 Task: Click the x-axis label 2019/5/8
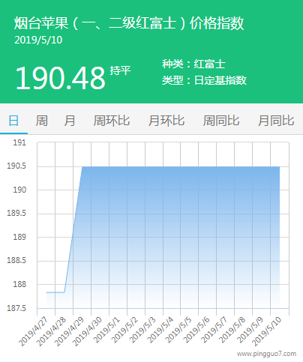tap(232, 330)
